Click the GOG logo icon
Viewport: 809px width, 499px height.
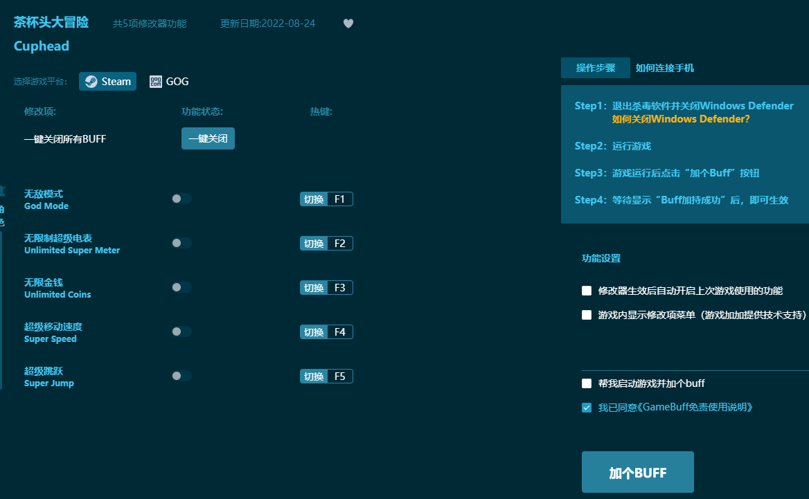pos(155,82)
